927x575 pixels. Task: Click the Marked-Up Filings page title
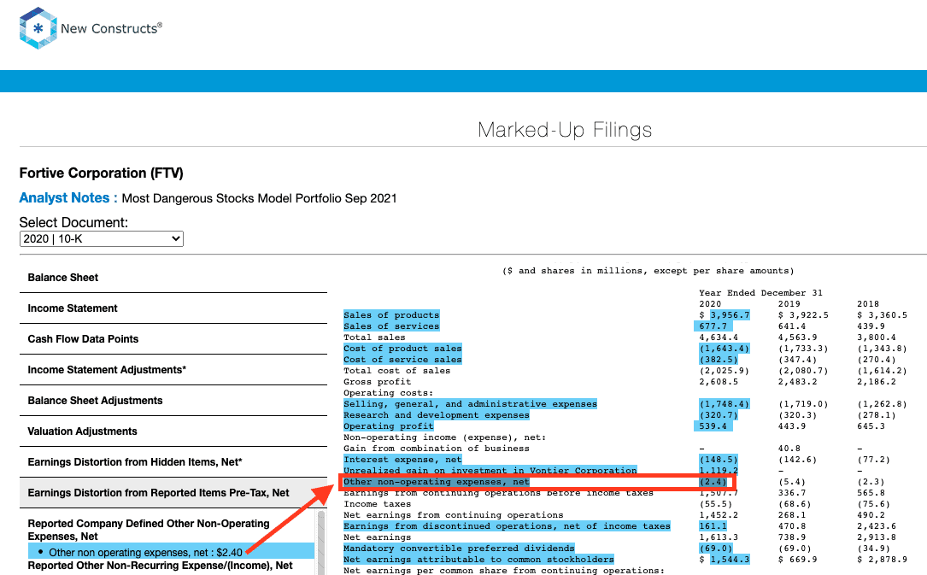click(x=565, y=129)
